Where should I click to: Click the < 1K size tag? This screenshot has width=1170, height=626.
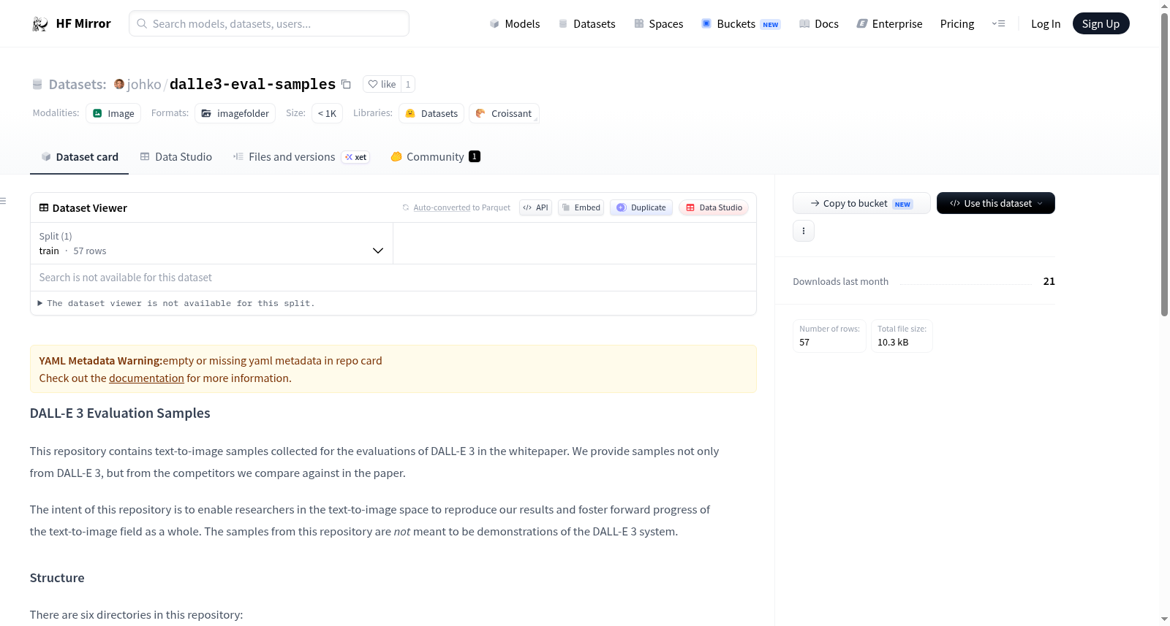coord(327,113)
